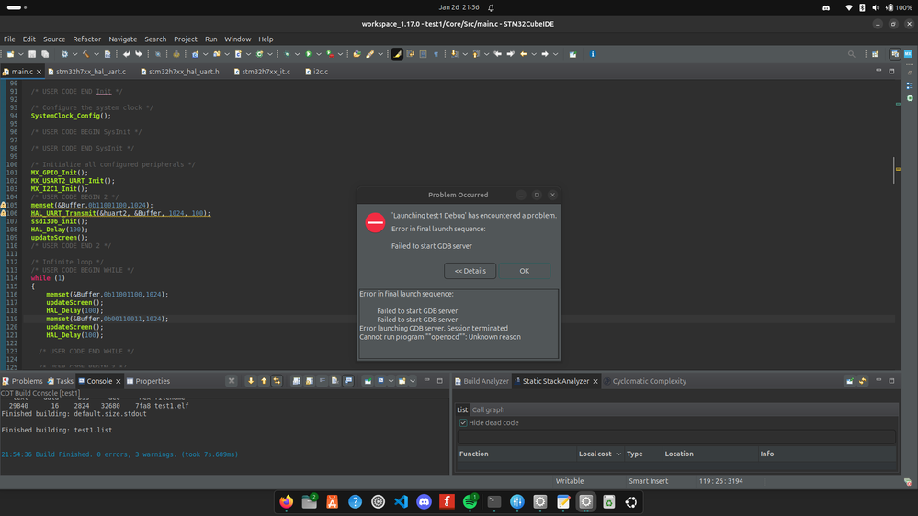Close the main.c editor tab
This screenshot has width=918, height=516.
click(x=40, y=72)
